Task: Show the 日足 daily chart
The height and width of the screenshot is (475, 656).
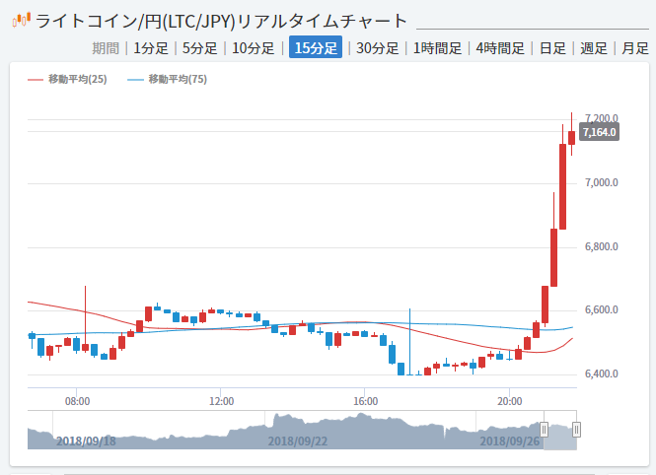Action: pyautogui.click(x=552, y=48)
